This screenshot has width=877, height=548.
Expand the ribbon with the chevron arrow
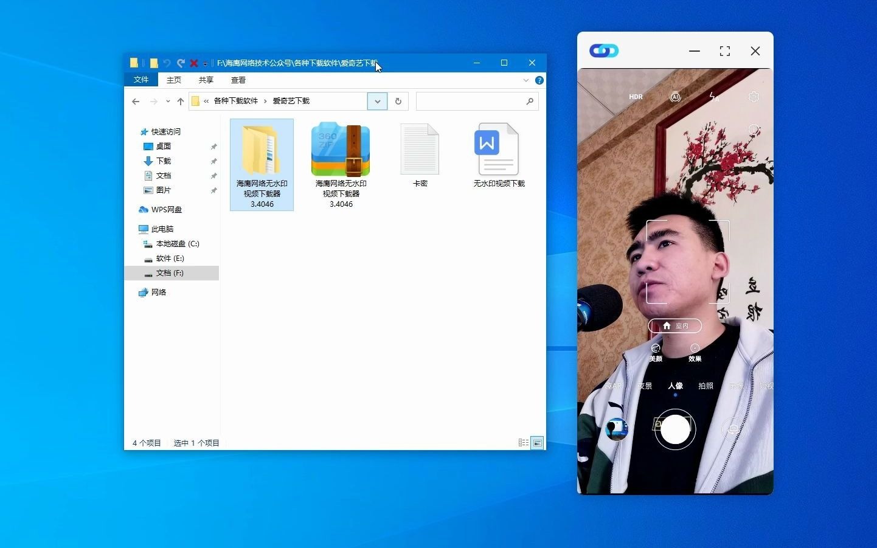[x=525, y=80]
